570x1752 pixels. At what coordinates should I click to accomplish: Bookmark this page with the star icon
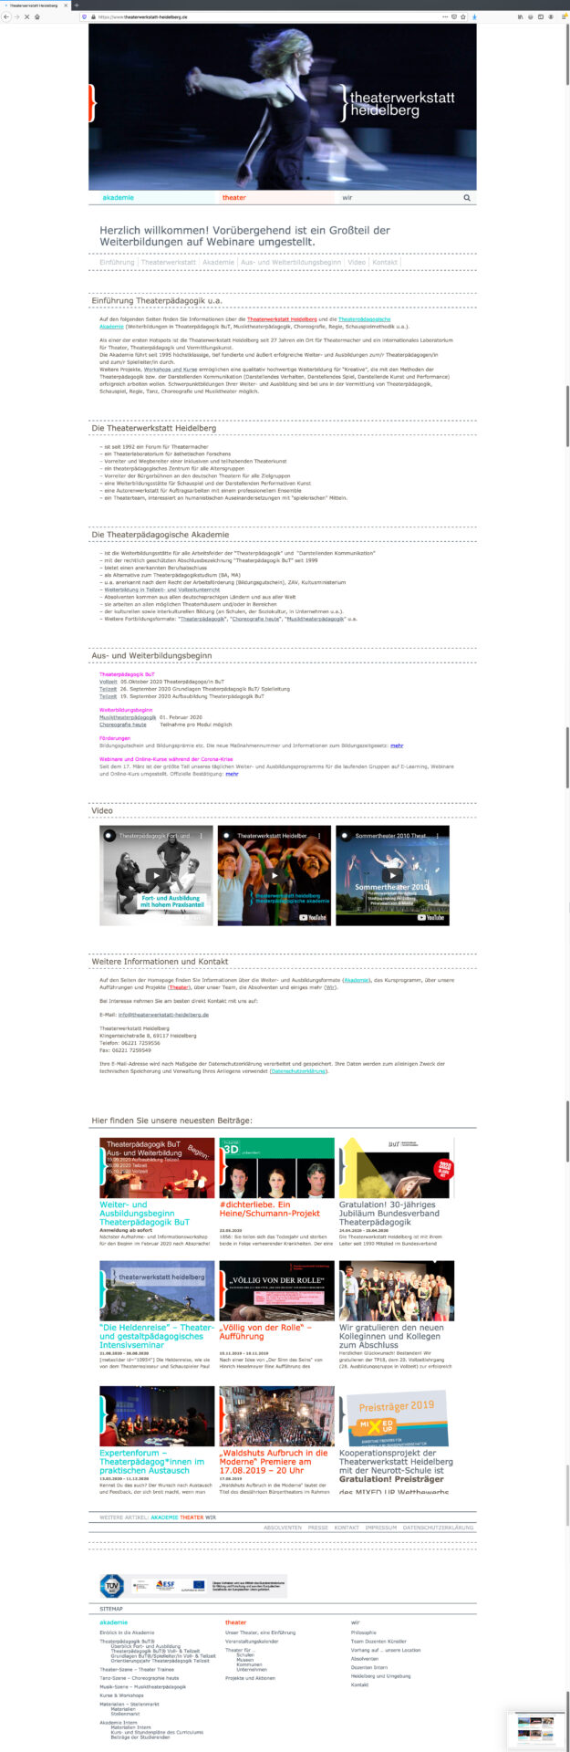pyautogui.click(x=463, y=16)
